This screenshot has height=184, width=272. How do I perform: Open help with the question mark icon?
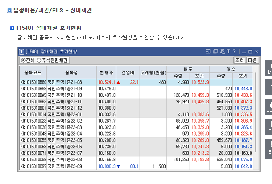(x=234, y=51)
